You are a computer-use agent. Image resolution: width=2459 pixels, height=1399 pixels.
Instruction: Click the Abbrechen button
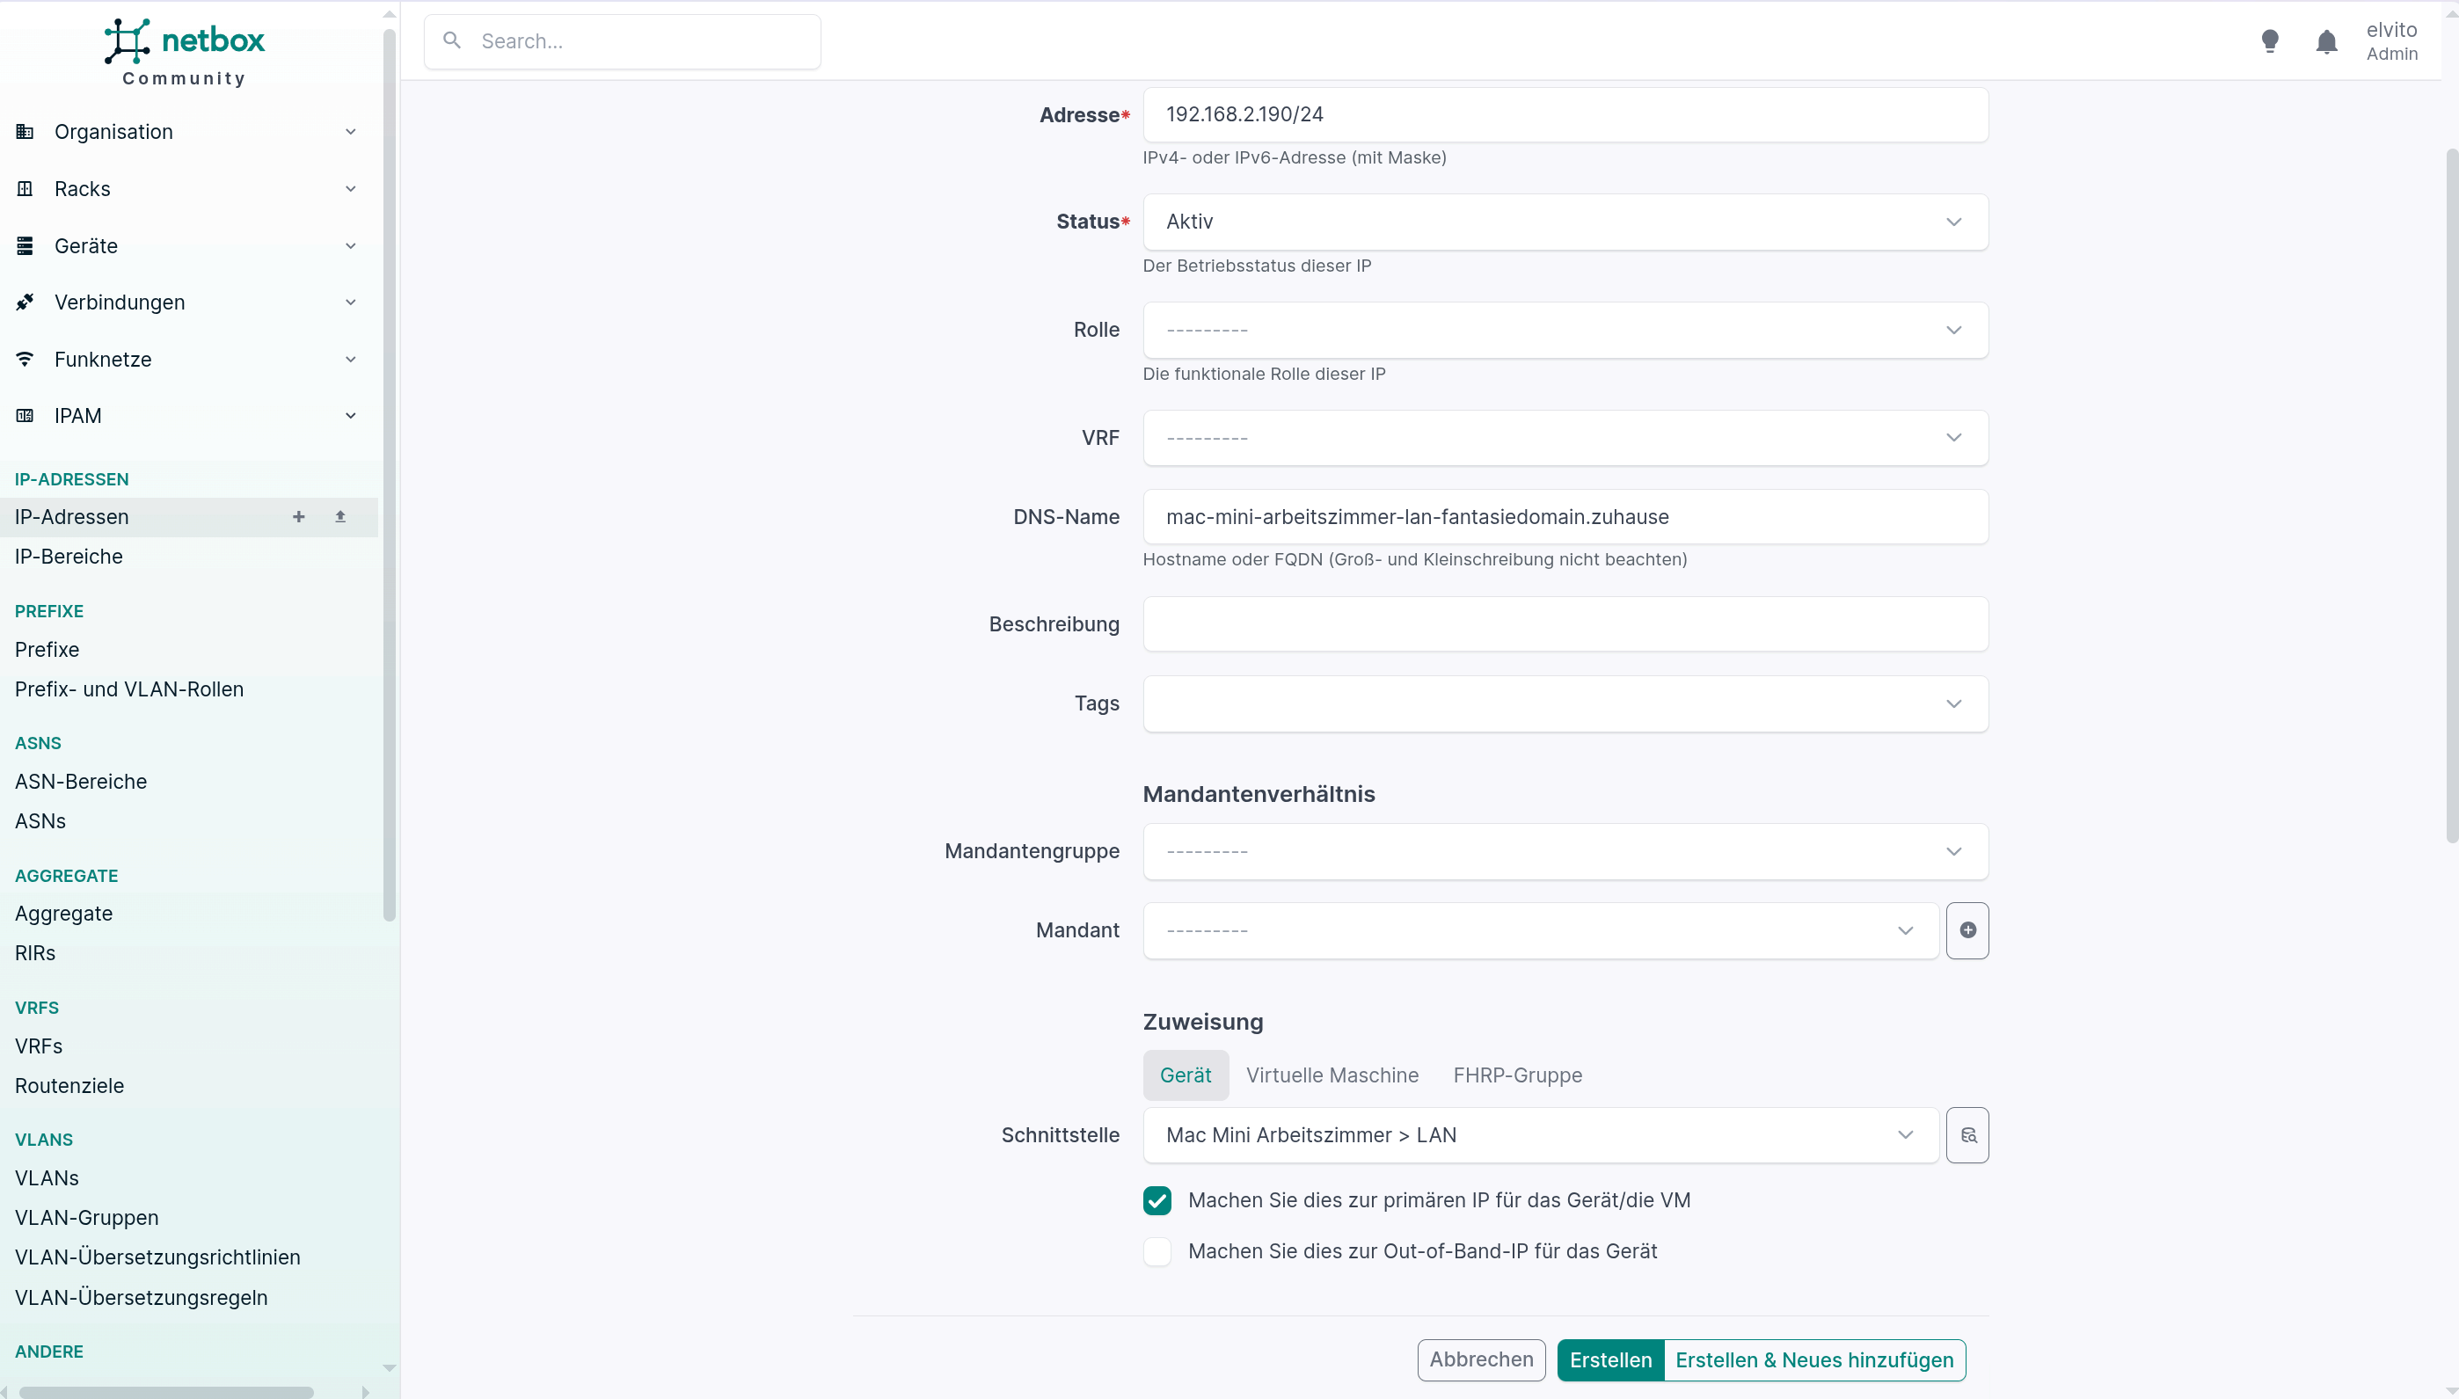[1481, 1359]
